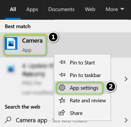Select the Web search tab

(90, 9)
